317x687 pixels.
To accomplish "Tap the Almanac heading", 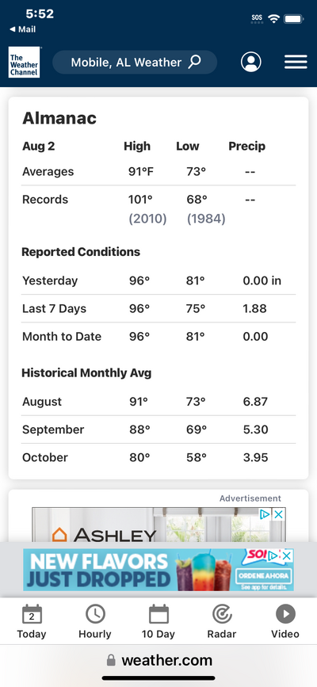I will tap(59, 118).
